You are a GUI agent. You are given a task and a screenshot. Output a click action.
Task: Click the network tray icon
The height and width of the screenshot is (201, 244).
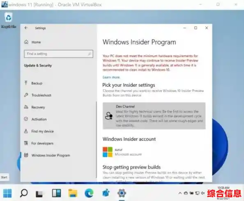197,193
